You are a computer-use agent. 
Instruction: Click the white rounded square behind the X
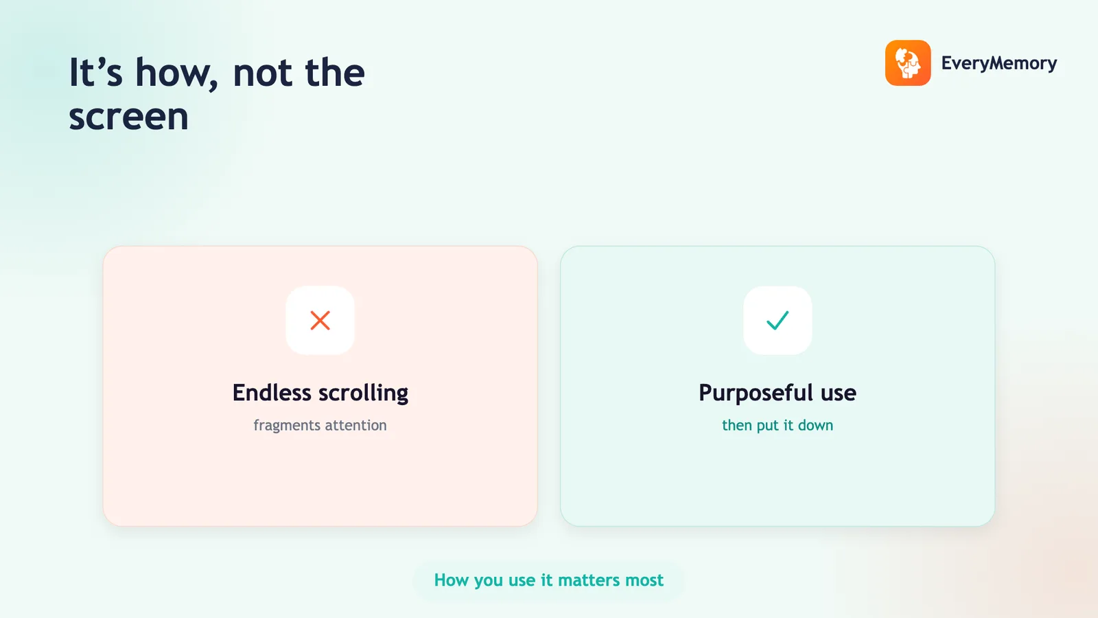pos(320,320)
